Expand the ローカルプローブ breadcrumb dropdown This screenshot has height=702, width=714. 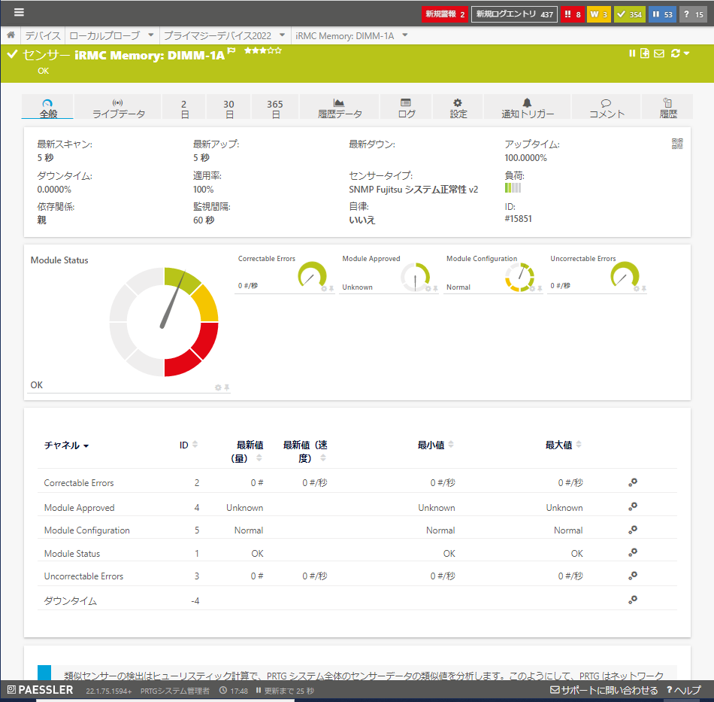(151, 35)
